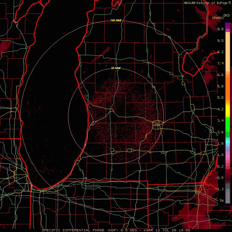Click the 0.2 value on the scale
The height and width of the screenshot is (232, 232).
click(220, 166)
